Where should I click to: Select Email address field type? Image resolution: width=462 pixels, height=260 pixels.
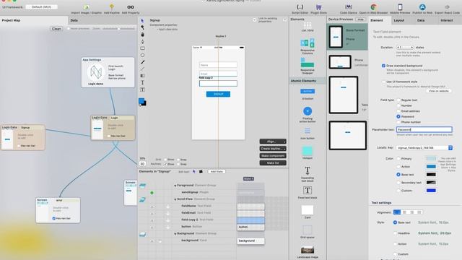[x=398, y=111]
